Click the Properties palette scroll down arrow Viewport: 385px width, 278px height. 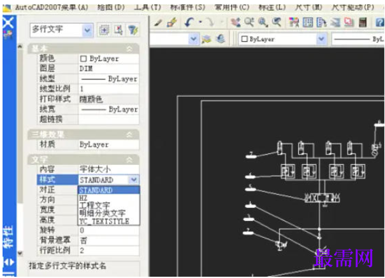pos(20,253)
